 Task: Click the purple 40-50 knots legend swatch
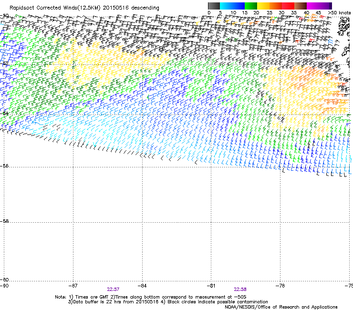point(319,6)
